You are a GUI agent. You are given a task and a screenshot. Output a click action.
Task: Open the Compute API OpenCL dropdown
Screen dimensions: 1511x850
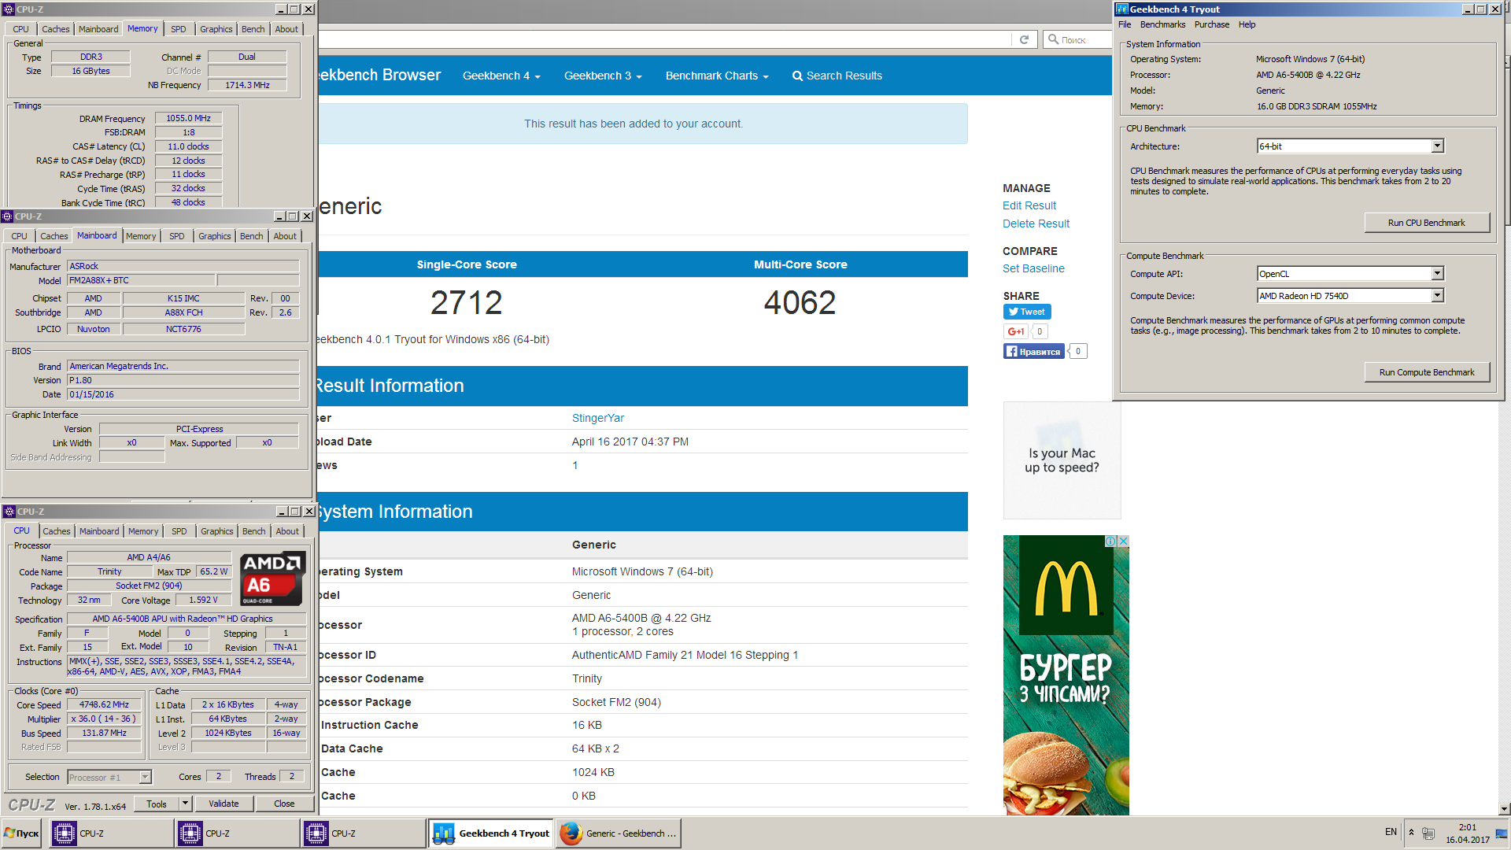[x=1437, y=274]
